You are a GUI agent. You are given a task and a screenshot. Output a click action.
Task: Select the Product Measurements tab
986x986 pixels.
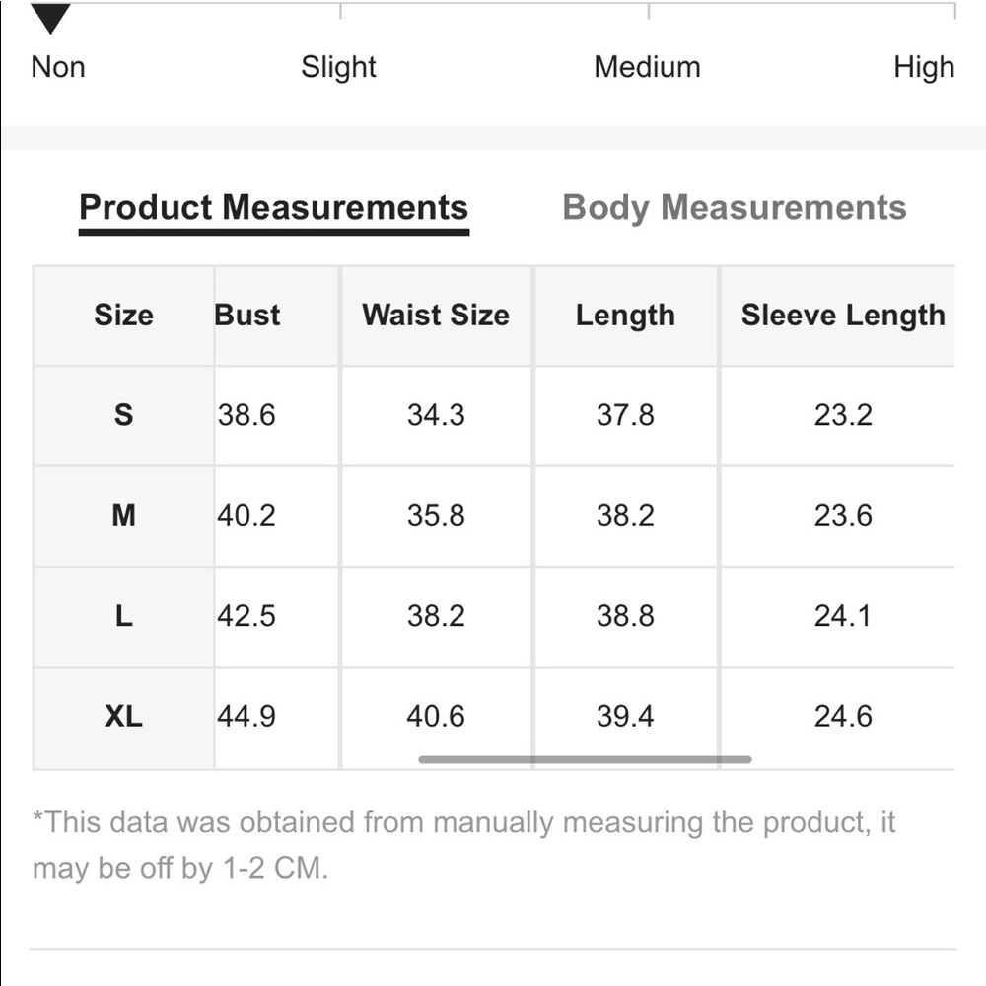click(x=273, y=208)
